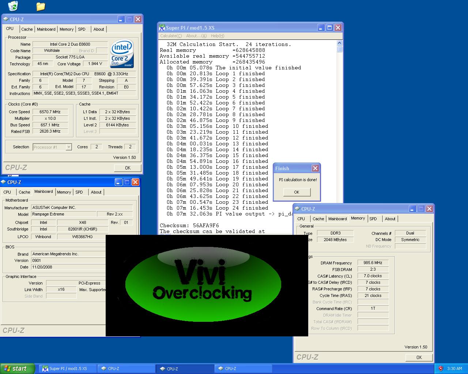Select CPU tab in Mainboard CPU-Z window
This screenshot has width=468, height=374.
(x=7, y=192)
